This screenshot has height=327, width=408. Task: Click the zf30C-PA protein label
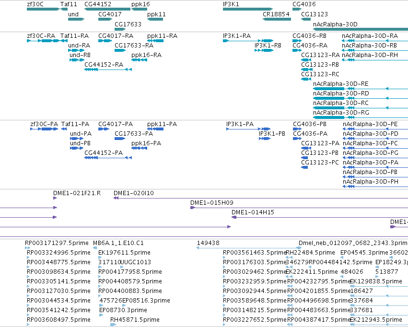tap(44, 124)
